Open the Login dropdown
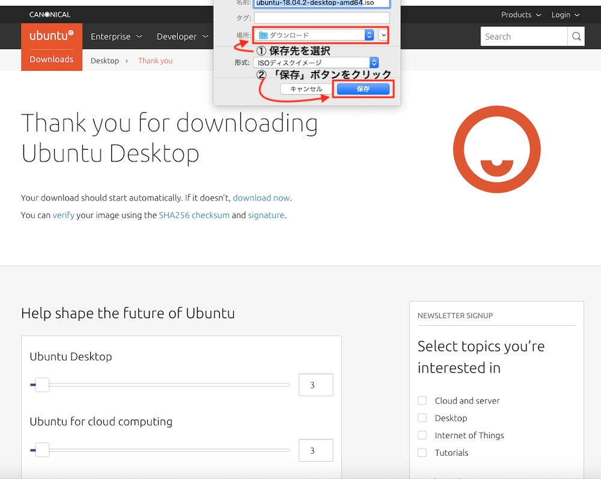 coord(566,14)
